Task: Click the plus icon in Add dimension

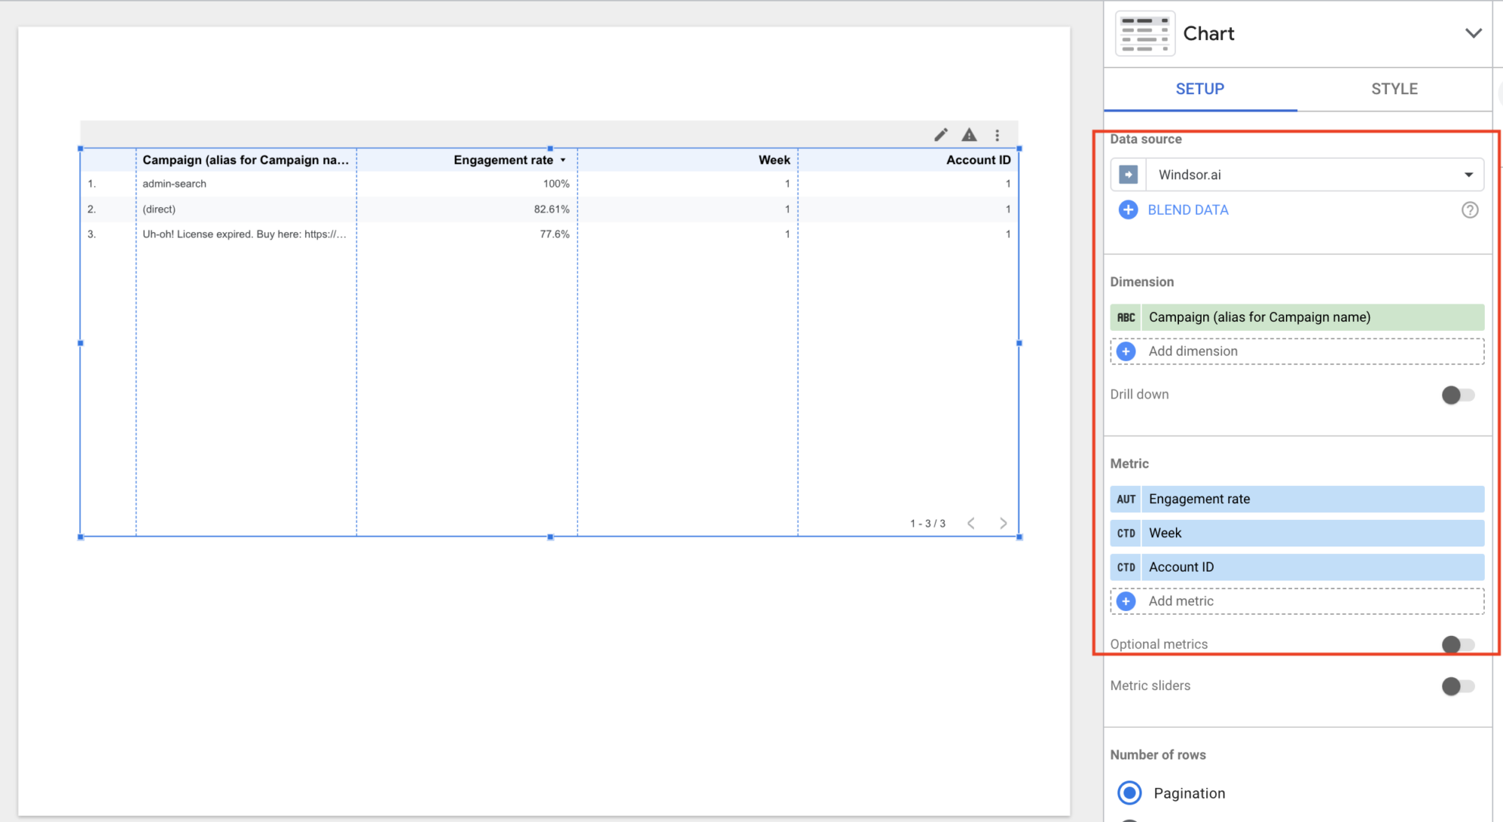Action: 1126,351
